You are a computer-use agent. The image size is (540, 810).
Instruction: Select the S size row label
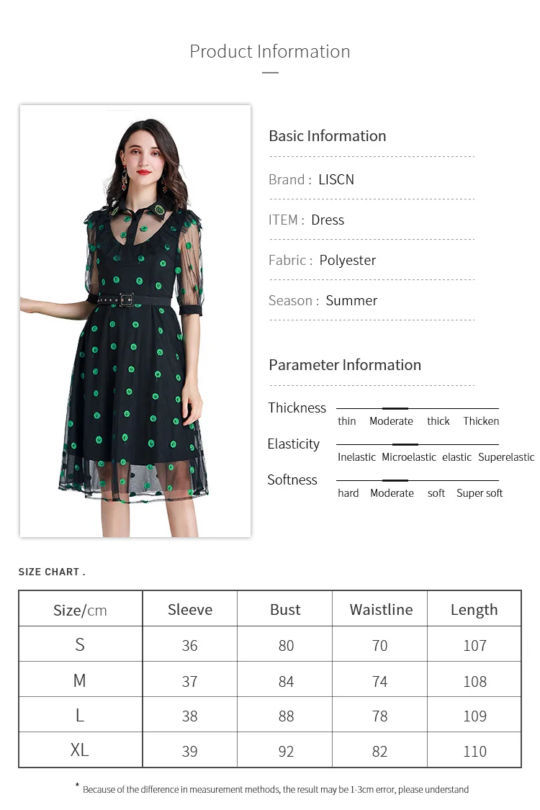coord(80,644)
